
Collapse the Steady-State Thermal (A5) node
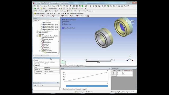[37, 36]
